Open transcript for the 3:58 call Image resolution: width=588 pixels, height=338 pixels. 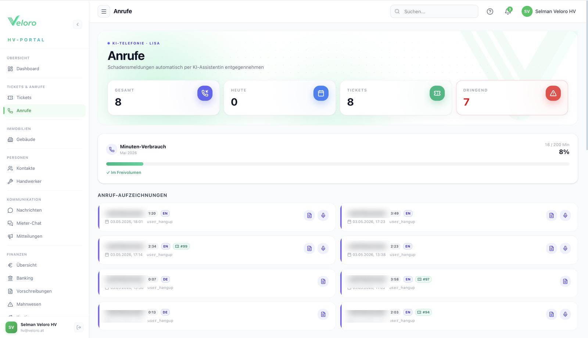565,281
